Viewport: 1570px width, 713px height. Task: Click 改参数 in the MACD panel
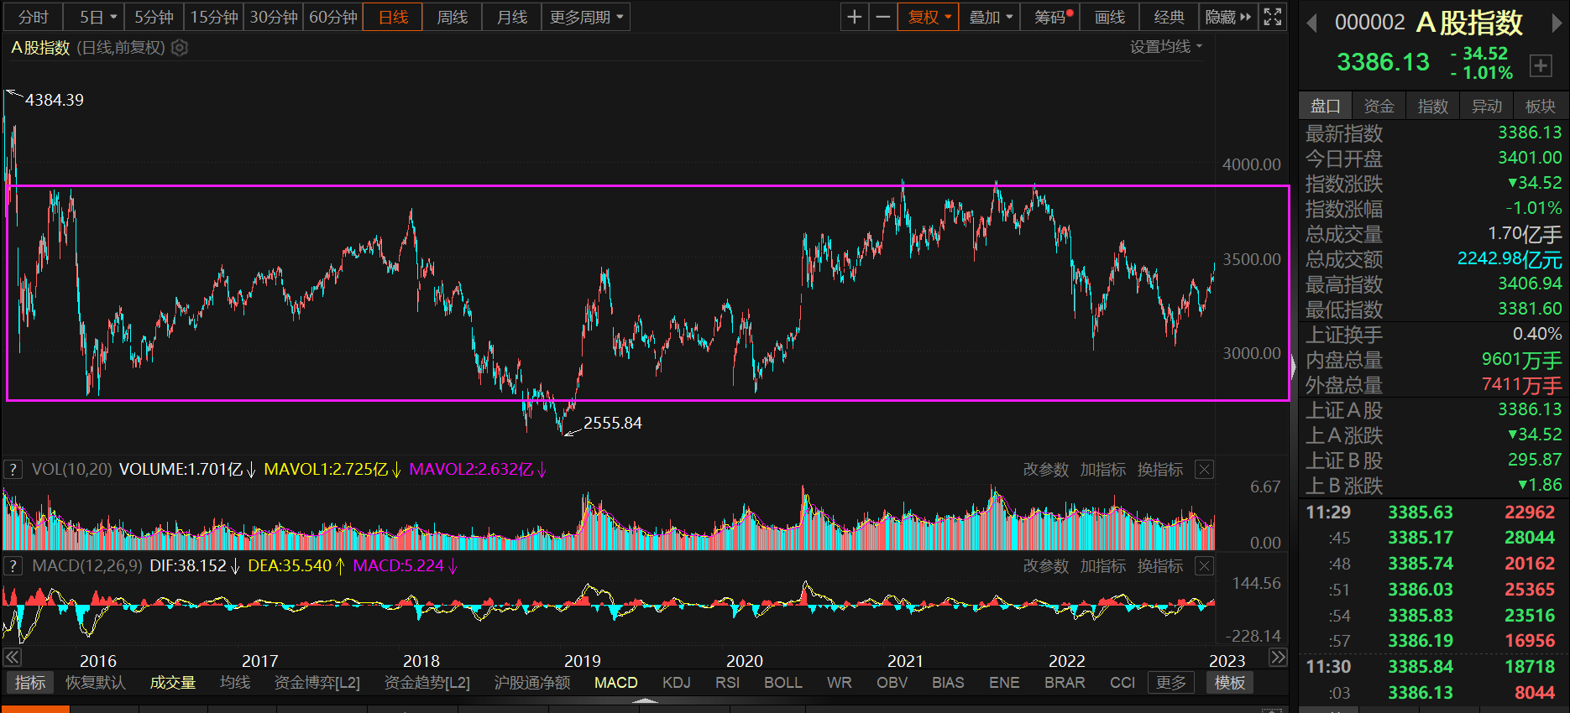[x=1045, y=566]
